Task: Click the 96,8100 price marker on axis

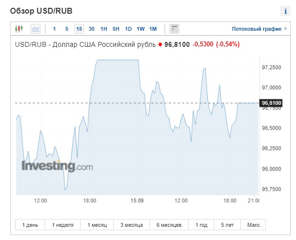Action: tap(271, 103)
